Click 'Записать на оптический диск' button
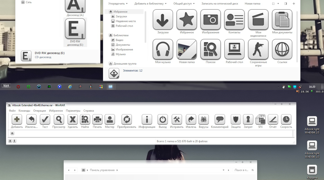Viewport: 324px width, 180px height. click(x=220, y=4)
